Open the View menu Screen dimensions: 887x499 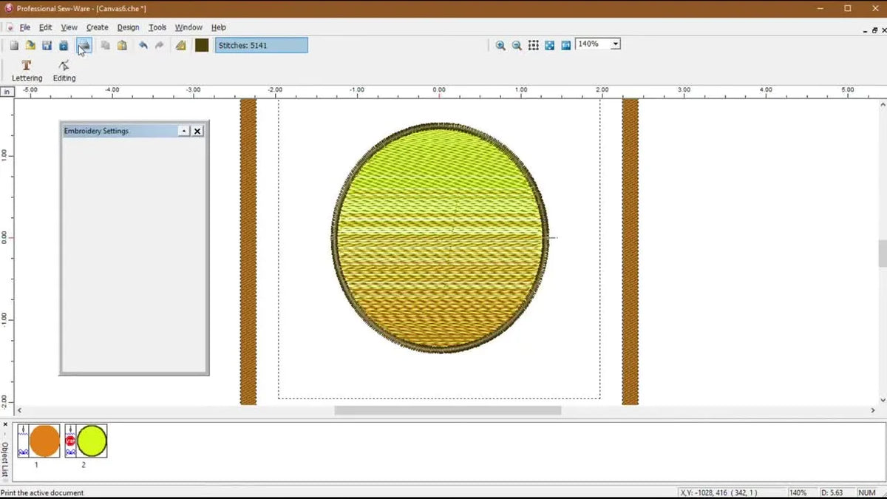[69, 27]
